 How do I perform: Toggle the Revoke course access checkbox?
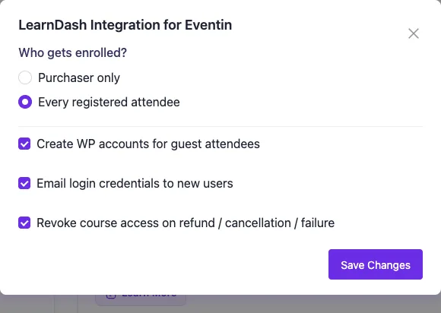tap(24, 223)
